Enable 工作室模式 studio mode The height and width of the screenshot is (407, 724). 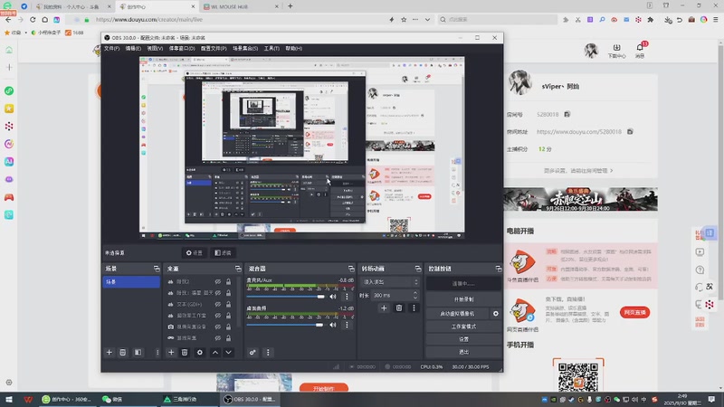463,327
